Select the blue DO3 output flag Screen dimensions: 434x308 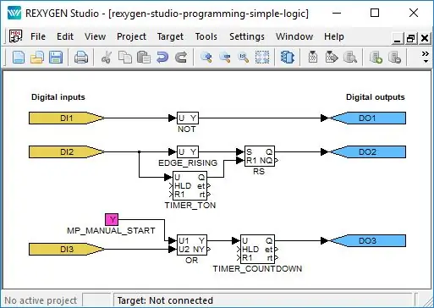(x=368, y=241)
